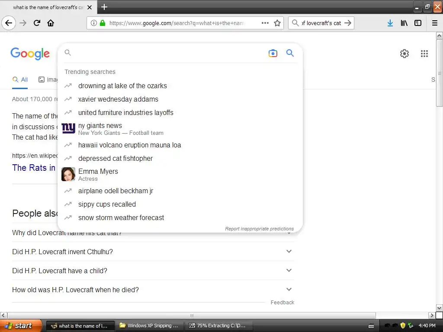443x332 pixels.
Task: Select the browser tab about lovecraft's cat
Action: tap(48, 7)
